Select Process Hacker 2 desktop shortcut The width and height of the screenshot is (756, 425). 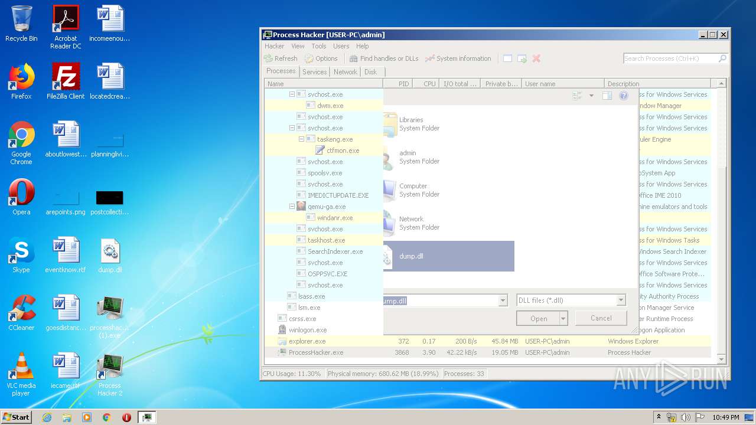coord(110,374)
